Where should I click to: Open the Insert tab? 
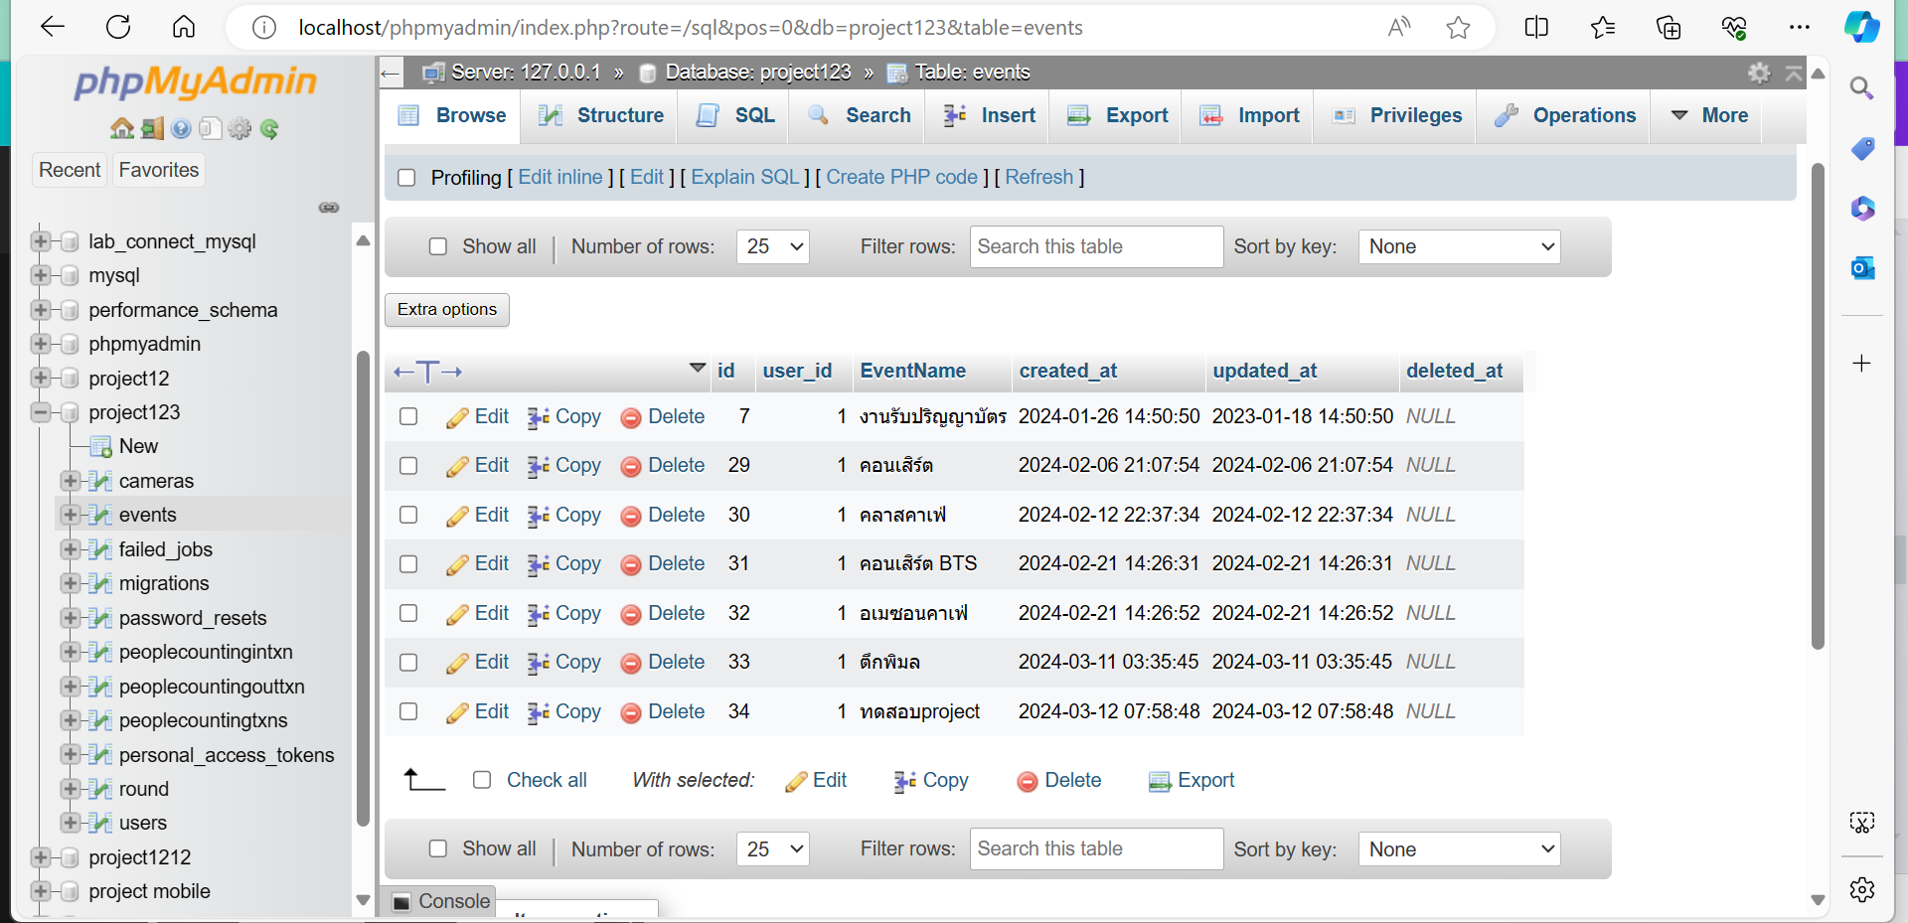coord(990,115)
